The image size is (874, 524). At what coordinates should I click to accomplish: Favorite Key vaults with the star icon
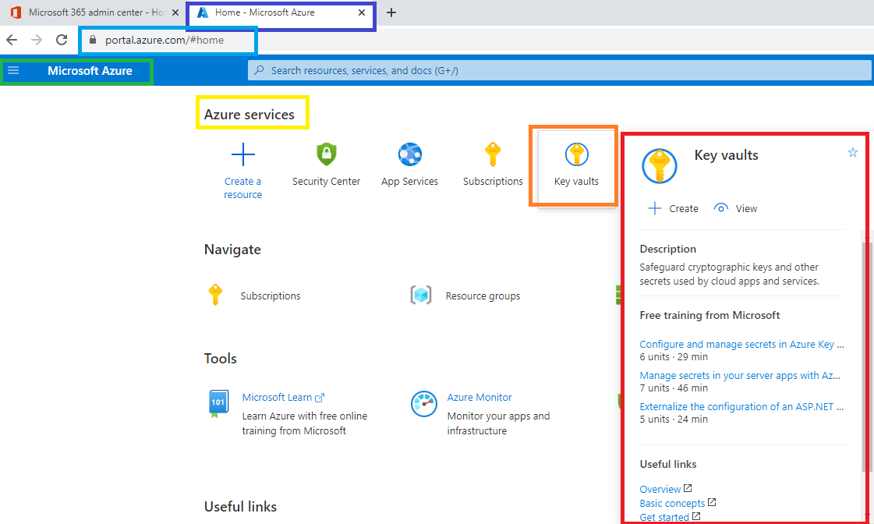[x=852, y=152]
